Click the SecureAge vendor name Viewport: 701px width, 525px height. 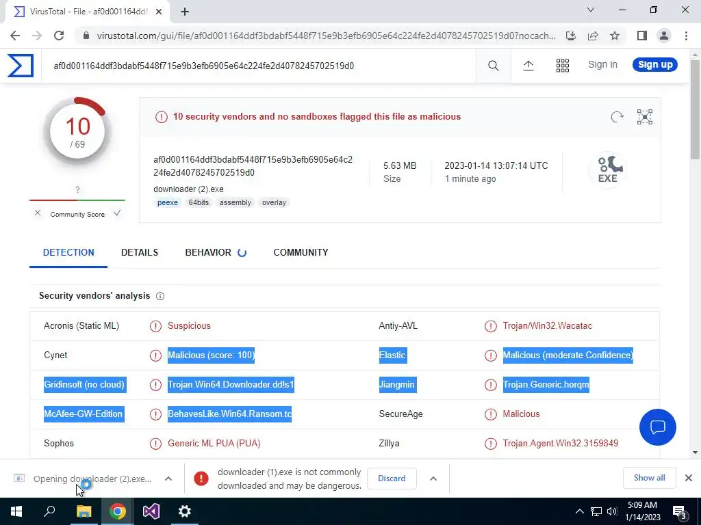pyautogui.click(x=400, y=414)
